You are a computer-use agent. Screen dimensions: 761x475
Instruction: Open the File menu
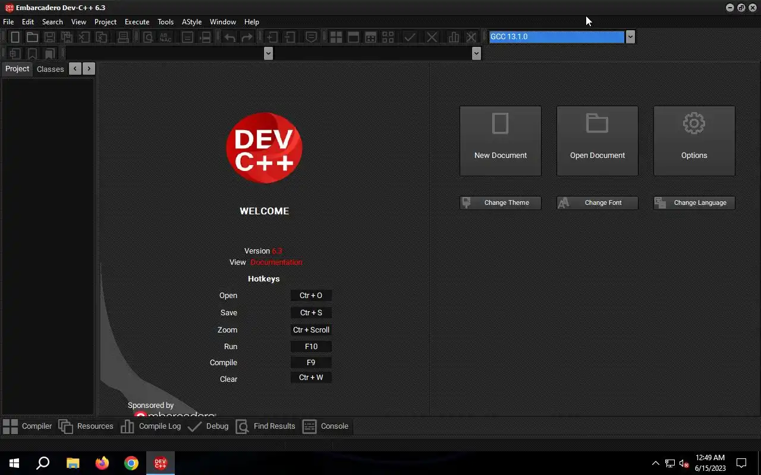(8, 21)
